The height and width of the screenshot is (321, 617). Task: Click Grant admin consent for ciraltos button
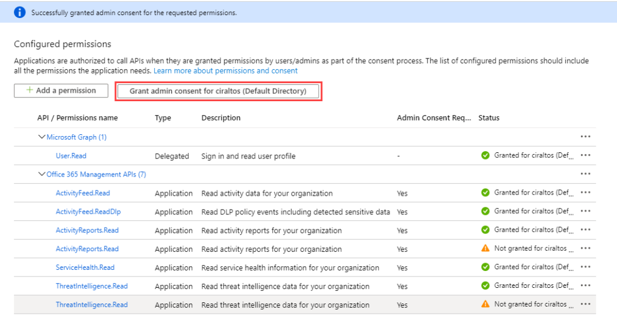(218, 91)
